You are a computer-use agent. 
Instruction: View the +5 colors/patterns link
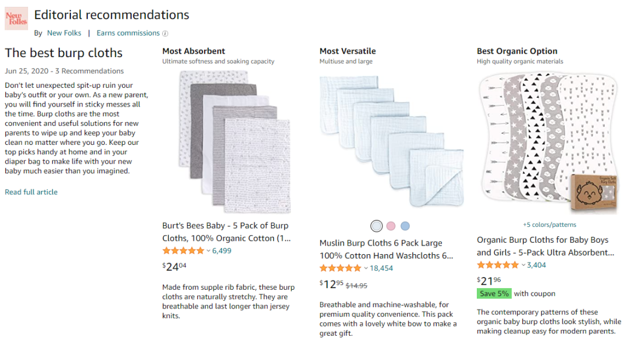(x=549, y=225)
